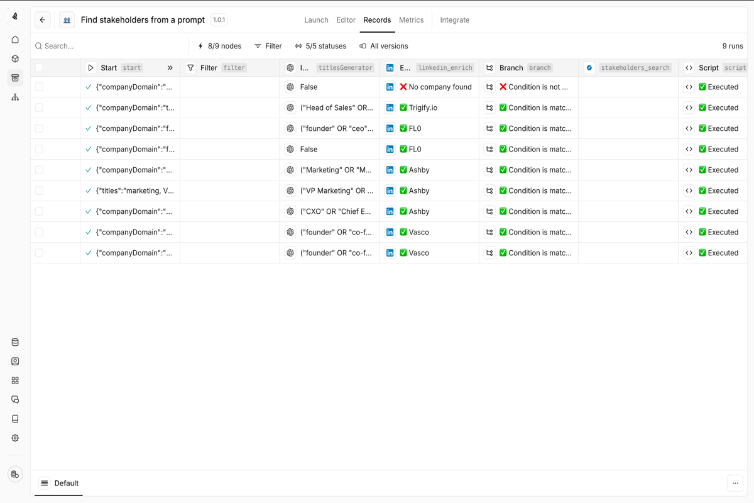The width and height of the screenshot is (754, 503).
Task: Open the three-dot menu at bottom right
Action: 735,483
